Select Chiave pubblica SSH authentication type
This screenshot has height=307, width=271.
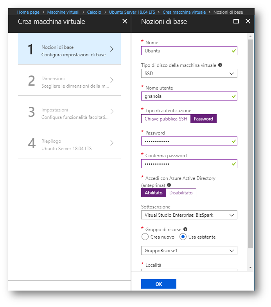[166, 119]
